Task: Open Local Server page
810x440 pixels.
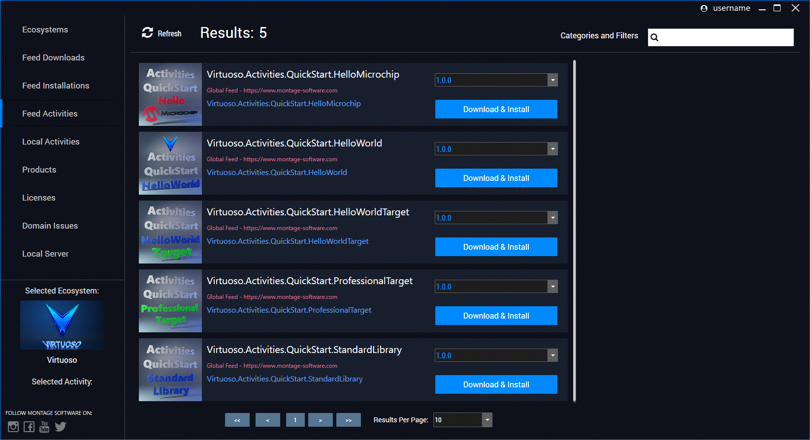Action: pos(45,254)
